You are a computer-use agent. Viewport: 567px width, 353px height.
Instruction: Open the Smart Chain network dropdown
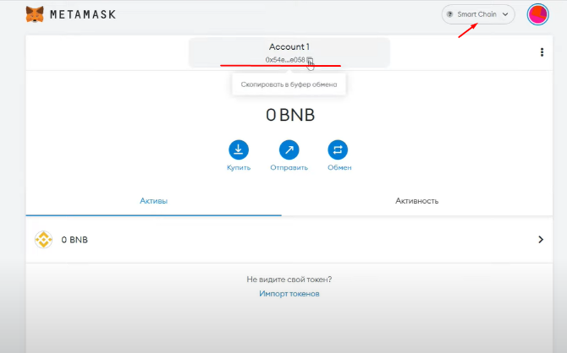point(477,14)
